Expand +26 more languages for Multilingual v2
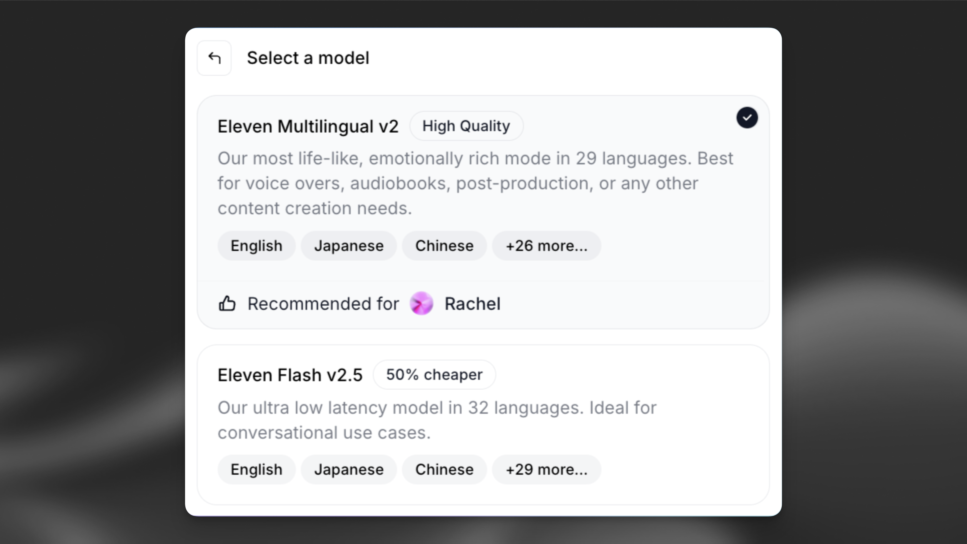This screenshot has width=967, height=544. [547, 246]
